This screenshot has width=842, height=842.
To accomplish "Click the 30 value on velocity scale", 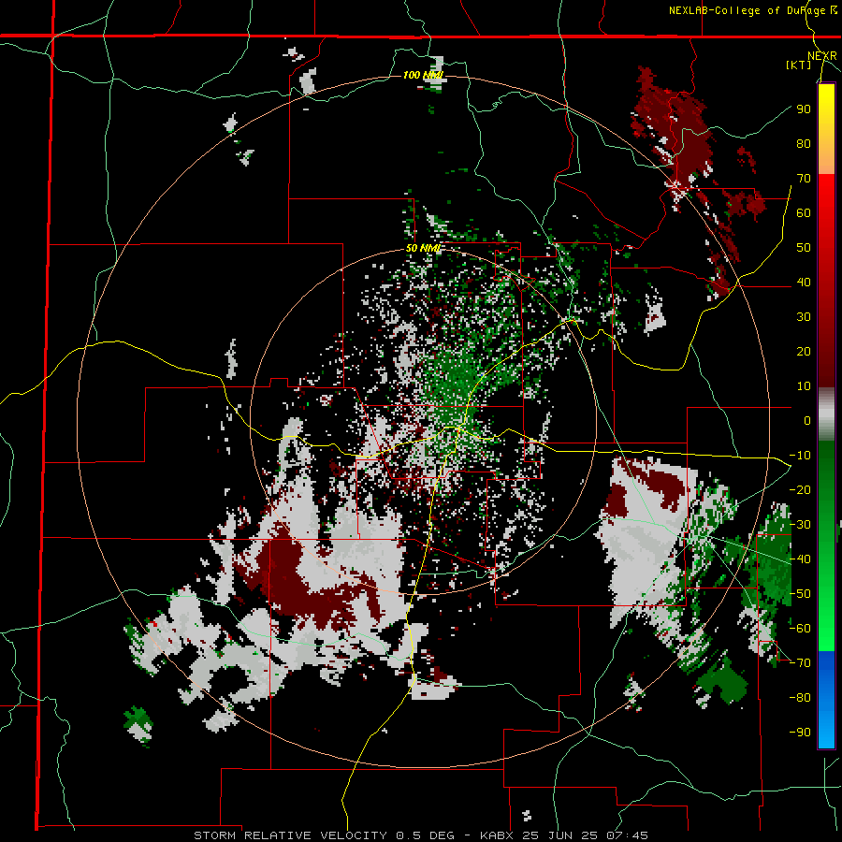I will pos(804,317).
